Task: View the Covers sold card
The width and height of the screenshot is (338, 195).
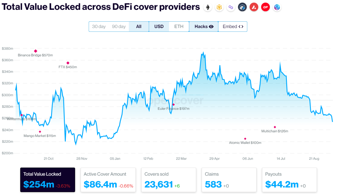Action: click(169, 180)
